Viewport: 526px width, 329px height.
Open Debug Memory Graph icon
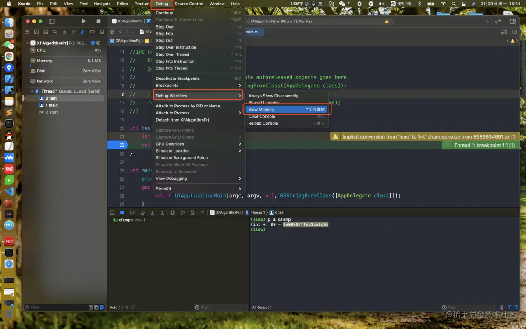182,212
